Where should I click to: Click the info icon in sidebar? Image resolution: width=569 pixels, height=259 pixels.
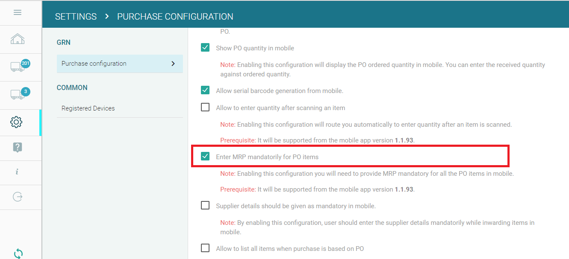point(17,172)
